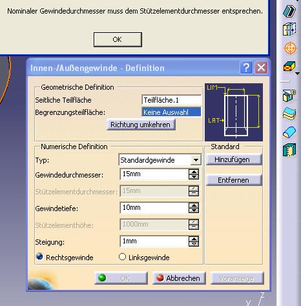Click the Richtung umkehren button
The image size is (301, 306).
point(141,125)
